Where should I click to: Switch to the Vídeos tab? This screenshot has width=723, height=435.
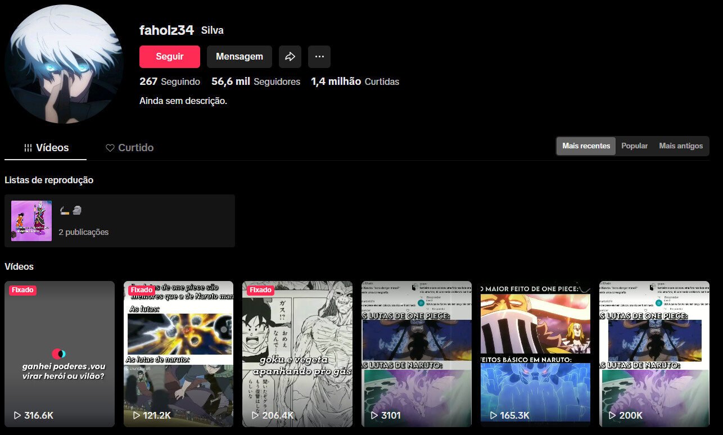[46, 148]
